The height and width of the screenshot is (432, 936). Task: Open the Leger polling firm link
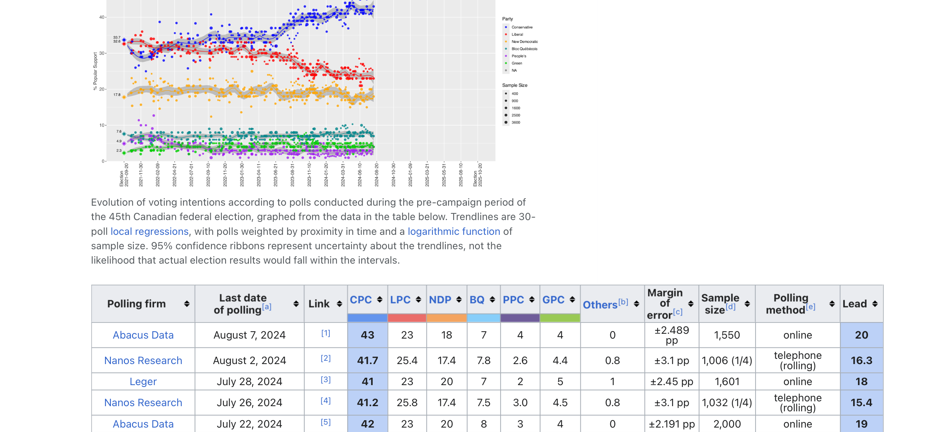(x=143, y=381)
